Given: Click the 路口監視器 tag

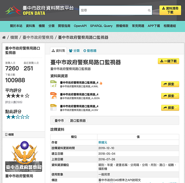Looking at the screenshot, I should [78, 121].
